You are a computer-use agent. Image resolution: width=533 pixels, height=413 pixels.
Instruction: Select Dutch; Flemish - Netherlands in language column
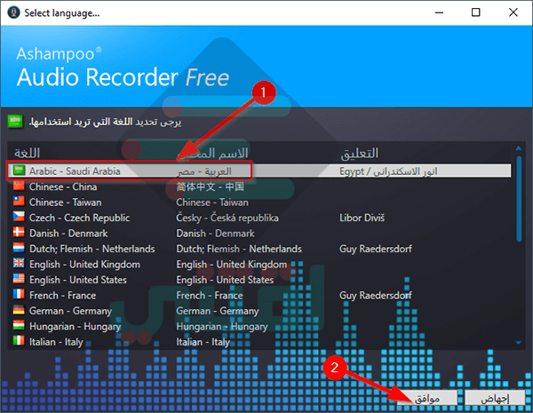91,249
